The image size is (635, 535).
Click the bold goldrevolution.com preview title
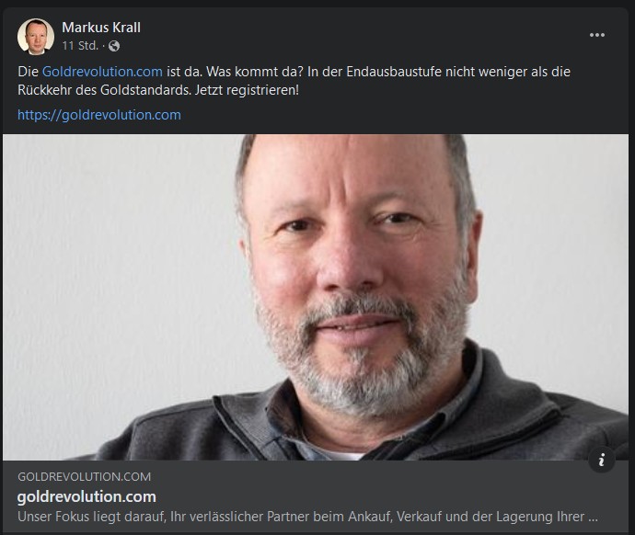coord(87,496)
